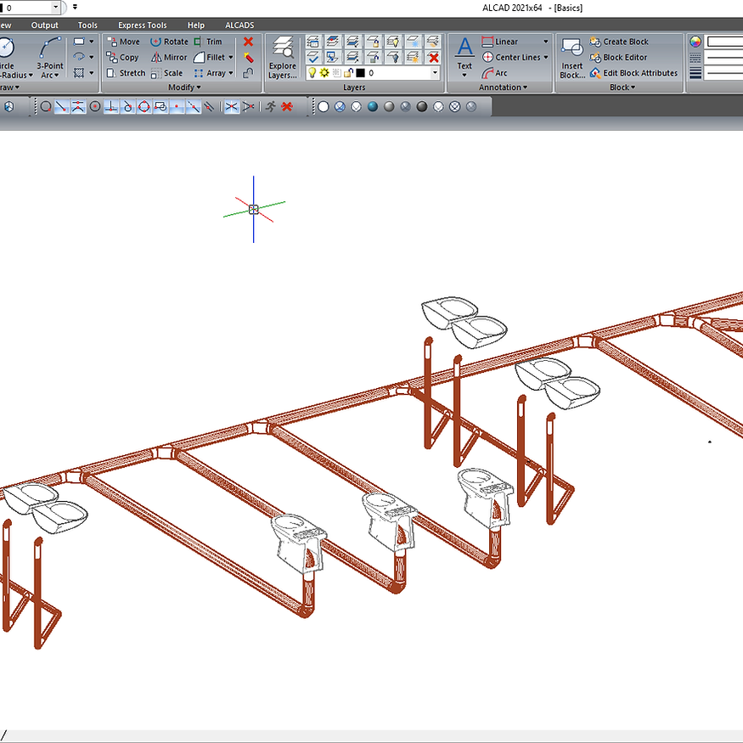Viewport: 743px width, 743px height.
Task: Toggle endpoint snap
Action: (x=62, y=107)
